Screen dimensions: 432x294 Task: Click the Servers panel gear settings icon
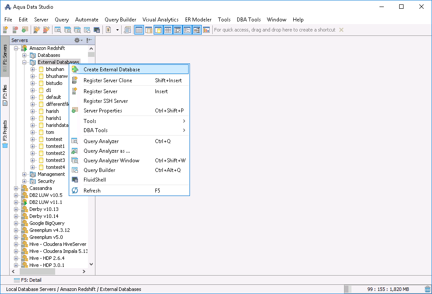[77, 40]
